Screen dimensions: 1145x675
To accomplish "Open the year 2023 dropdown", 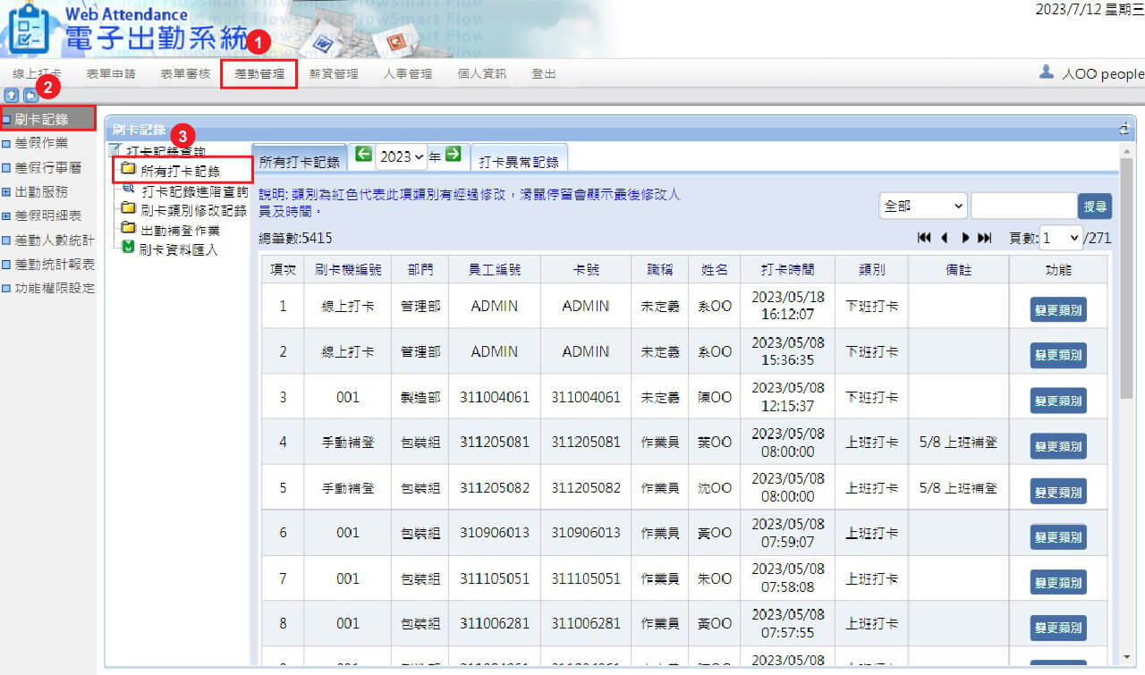I will click(x=401, y=156).
